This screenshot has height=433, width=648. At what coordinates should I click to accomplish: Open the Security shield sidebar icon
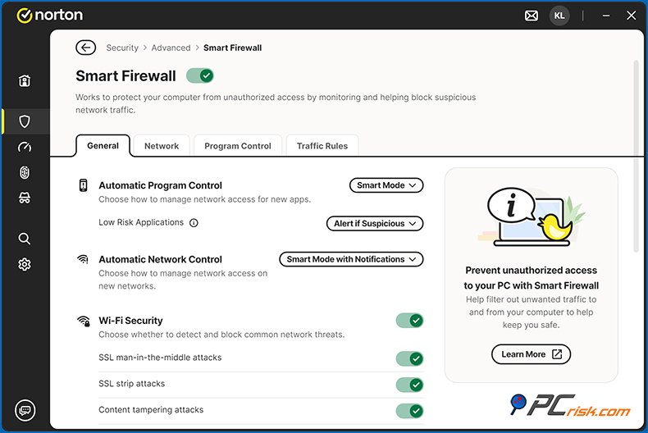[25, 121]
